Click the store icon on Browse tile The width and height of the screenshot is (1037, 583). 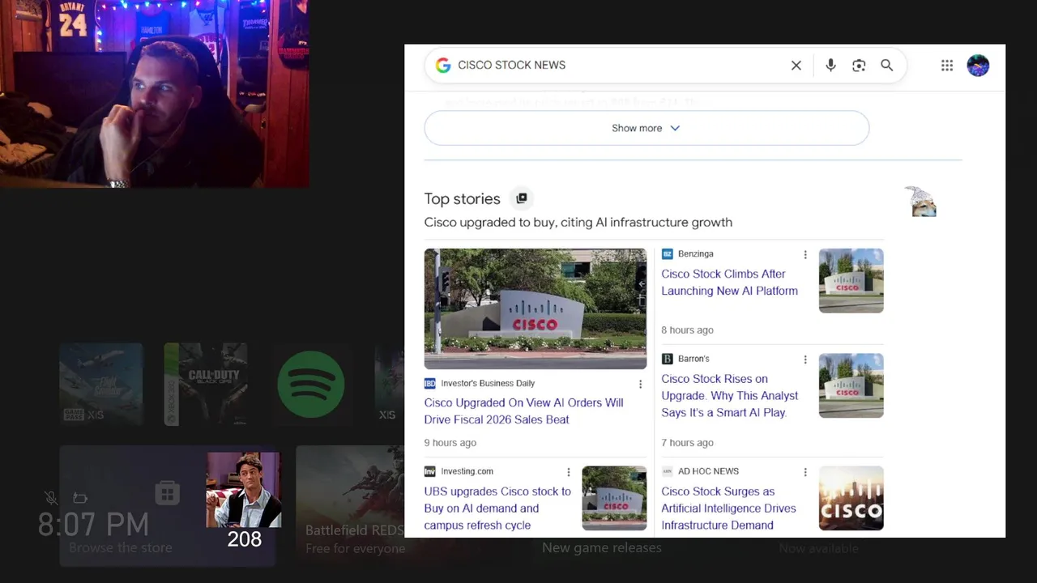pos(167,493)
